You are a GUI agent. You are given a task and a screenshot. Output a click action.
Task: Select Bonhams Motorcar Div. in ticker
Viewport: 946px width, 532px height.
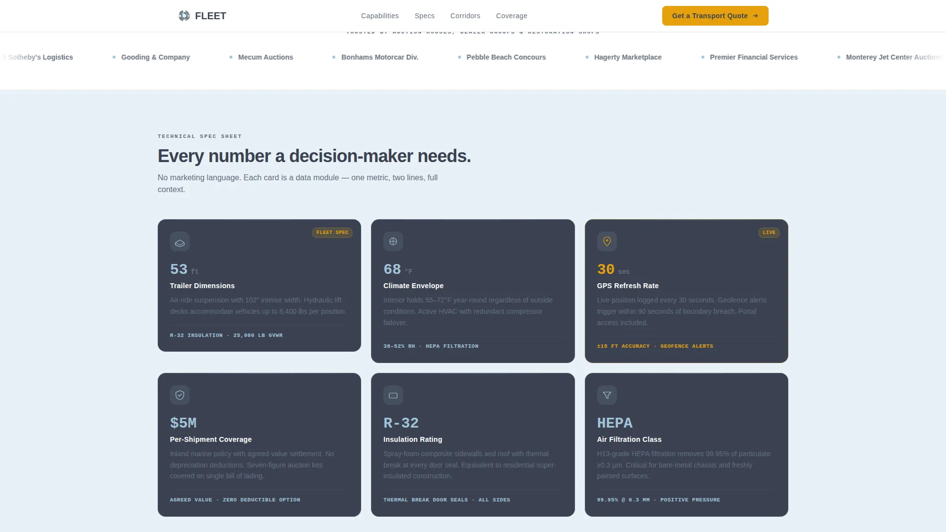380,57
